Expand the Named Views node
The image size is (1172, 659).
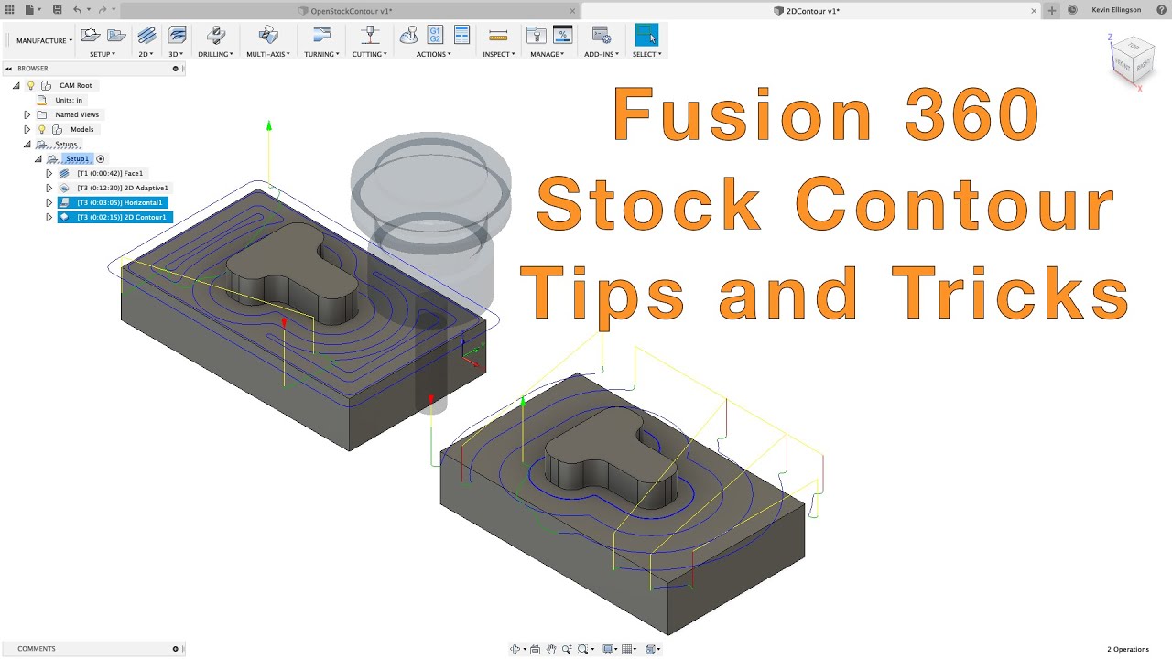(27, 114)
